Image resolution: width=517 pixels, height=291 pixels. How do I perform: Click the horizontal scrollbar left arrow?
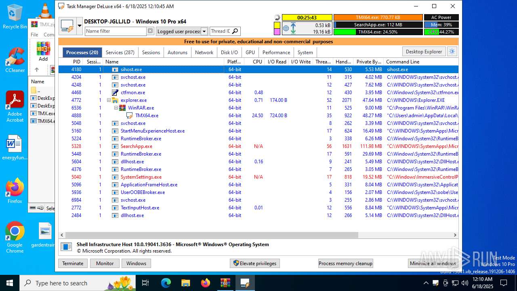coord(62,235)
